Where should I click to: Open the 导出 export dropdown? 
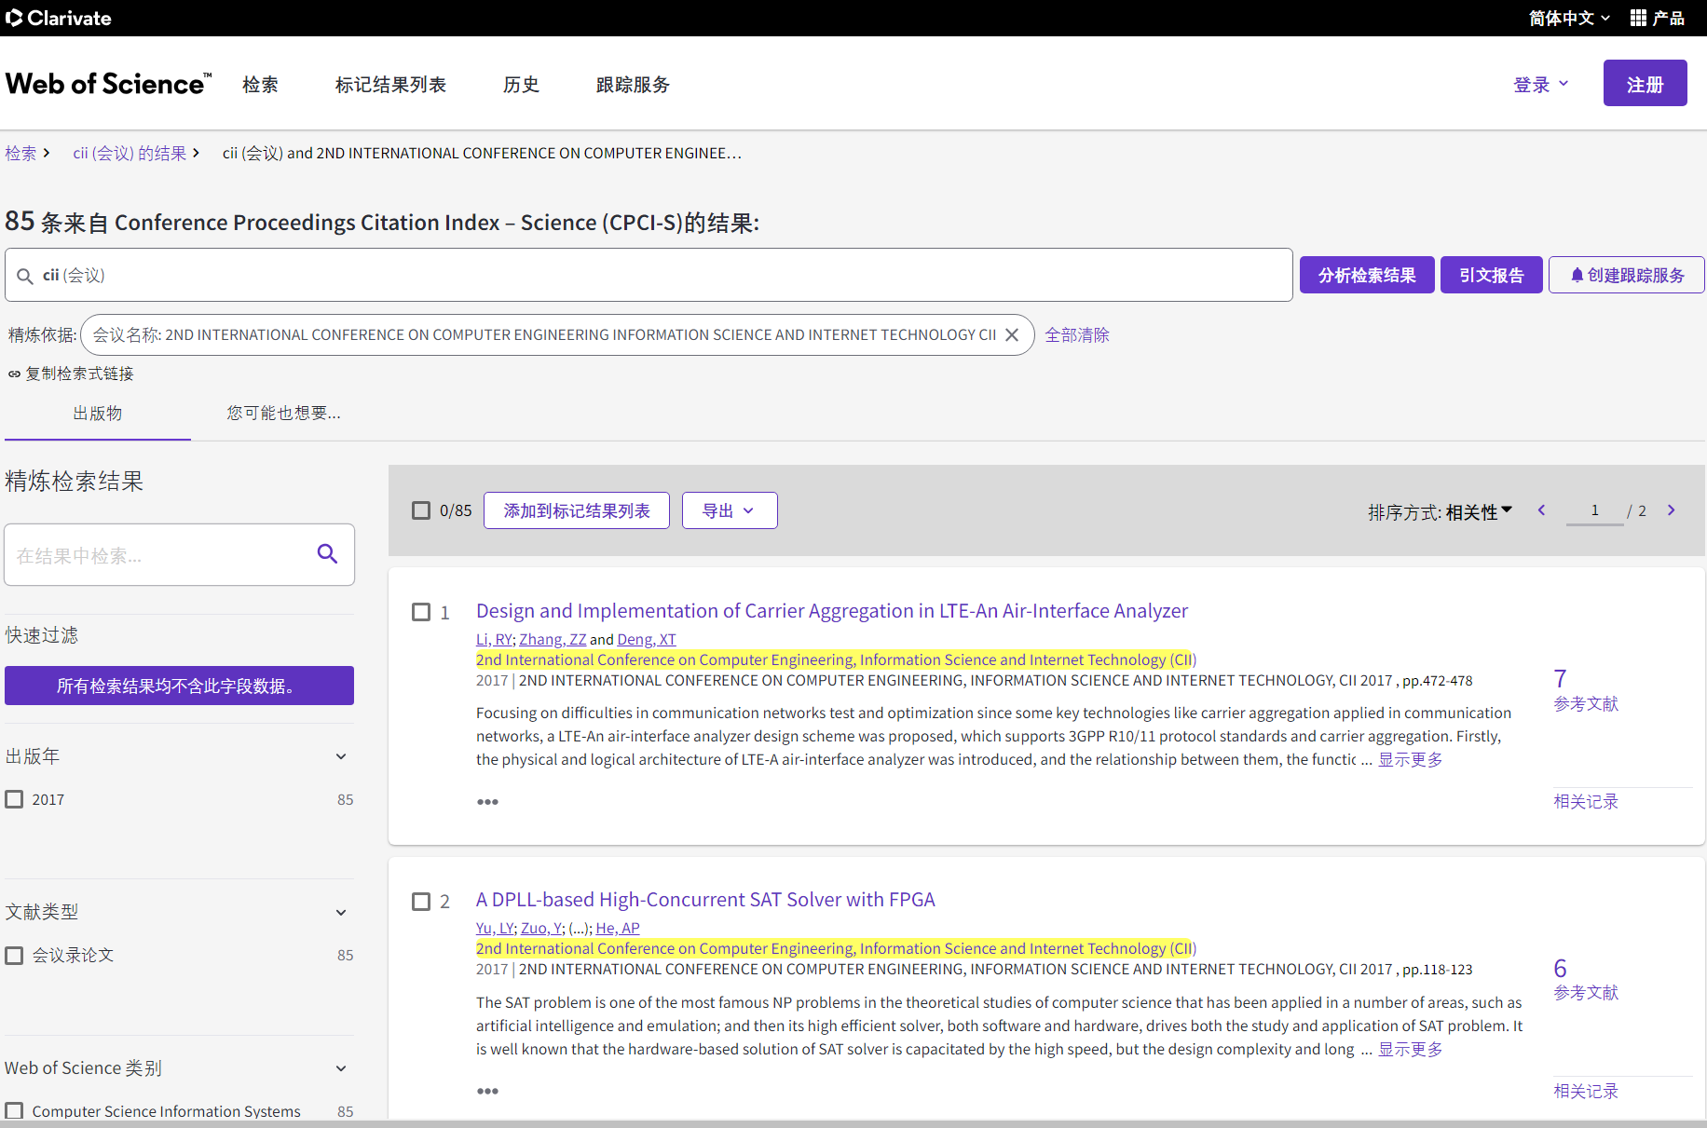pos(729,510)
